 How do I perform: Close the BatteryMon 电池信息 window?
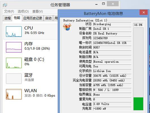143,12
